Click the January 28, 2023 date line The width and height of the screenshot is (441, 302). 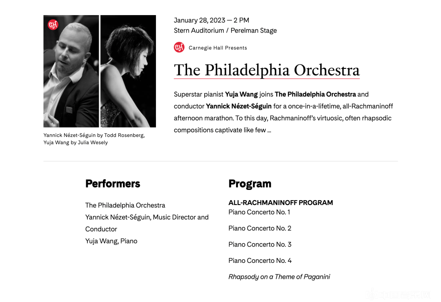coord(211,20)
